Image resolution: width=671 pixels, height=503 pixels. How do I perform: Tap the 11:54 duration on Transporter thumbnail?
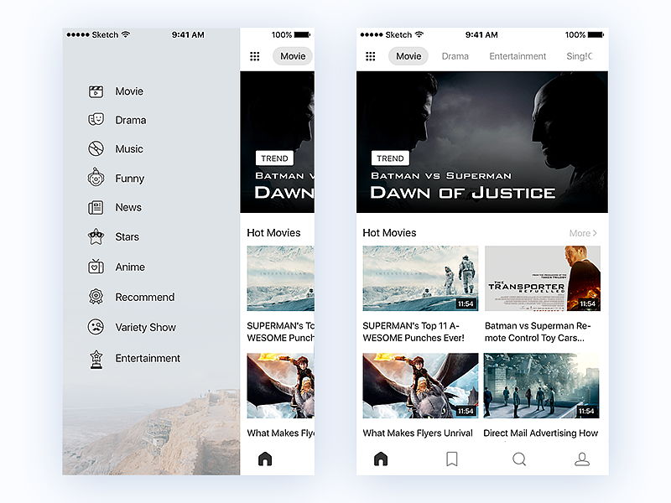(588, 303)
